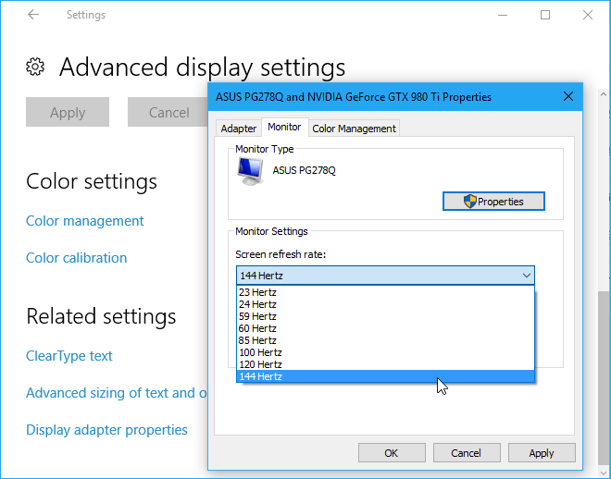This screenshot has width=611, height=479.
Task: Click the ASUS PG278Q monitor icon
Action: point(250,171)
